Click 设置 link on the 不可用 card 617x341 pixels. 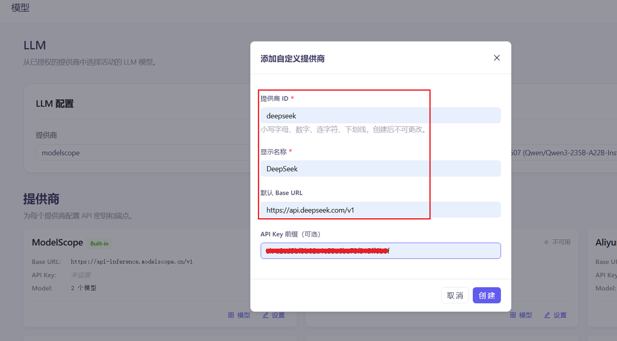point(560,315)
